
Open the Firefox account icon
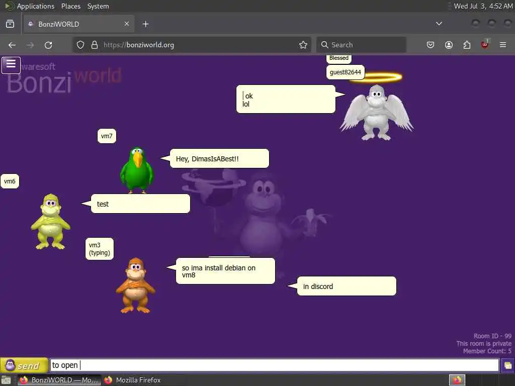pos(449,45)
